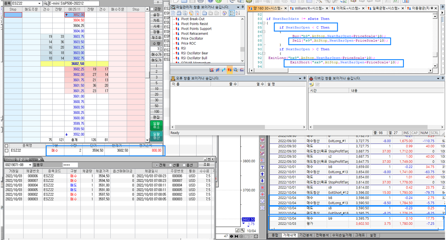Open the 00219071-08 account dropdown
Viewport: 446px width, 240px height.
point(30,165)
